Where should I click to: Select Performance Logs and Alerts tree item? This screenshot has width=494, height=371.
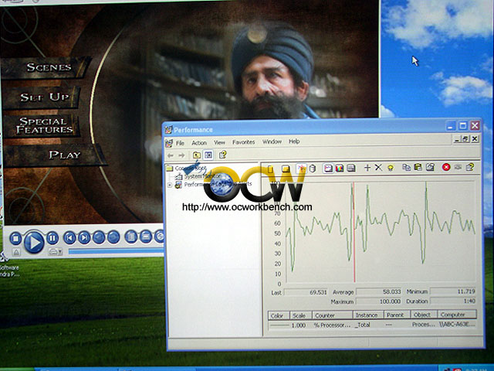pyautogui.click(x=218, y=184)
